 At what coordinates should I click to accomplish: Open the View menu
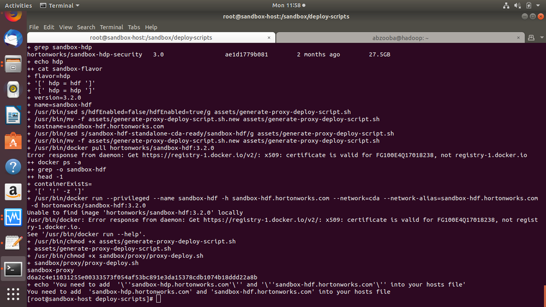click(66, 27)
